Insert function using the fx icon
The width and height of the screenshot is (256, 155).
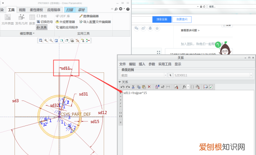point(184,87)
